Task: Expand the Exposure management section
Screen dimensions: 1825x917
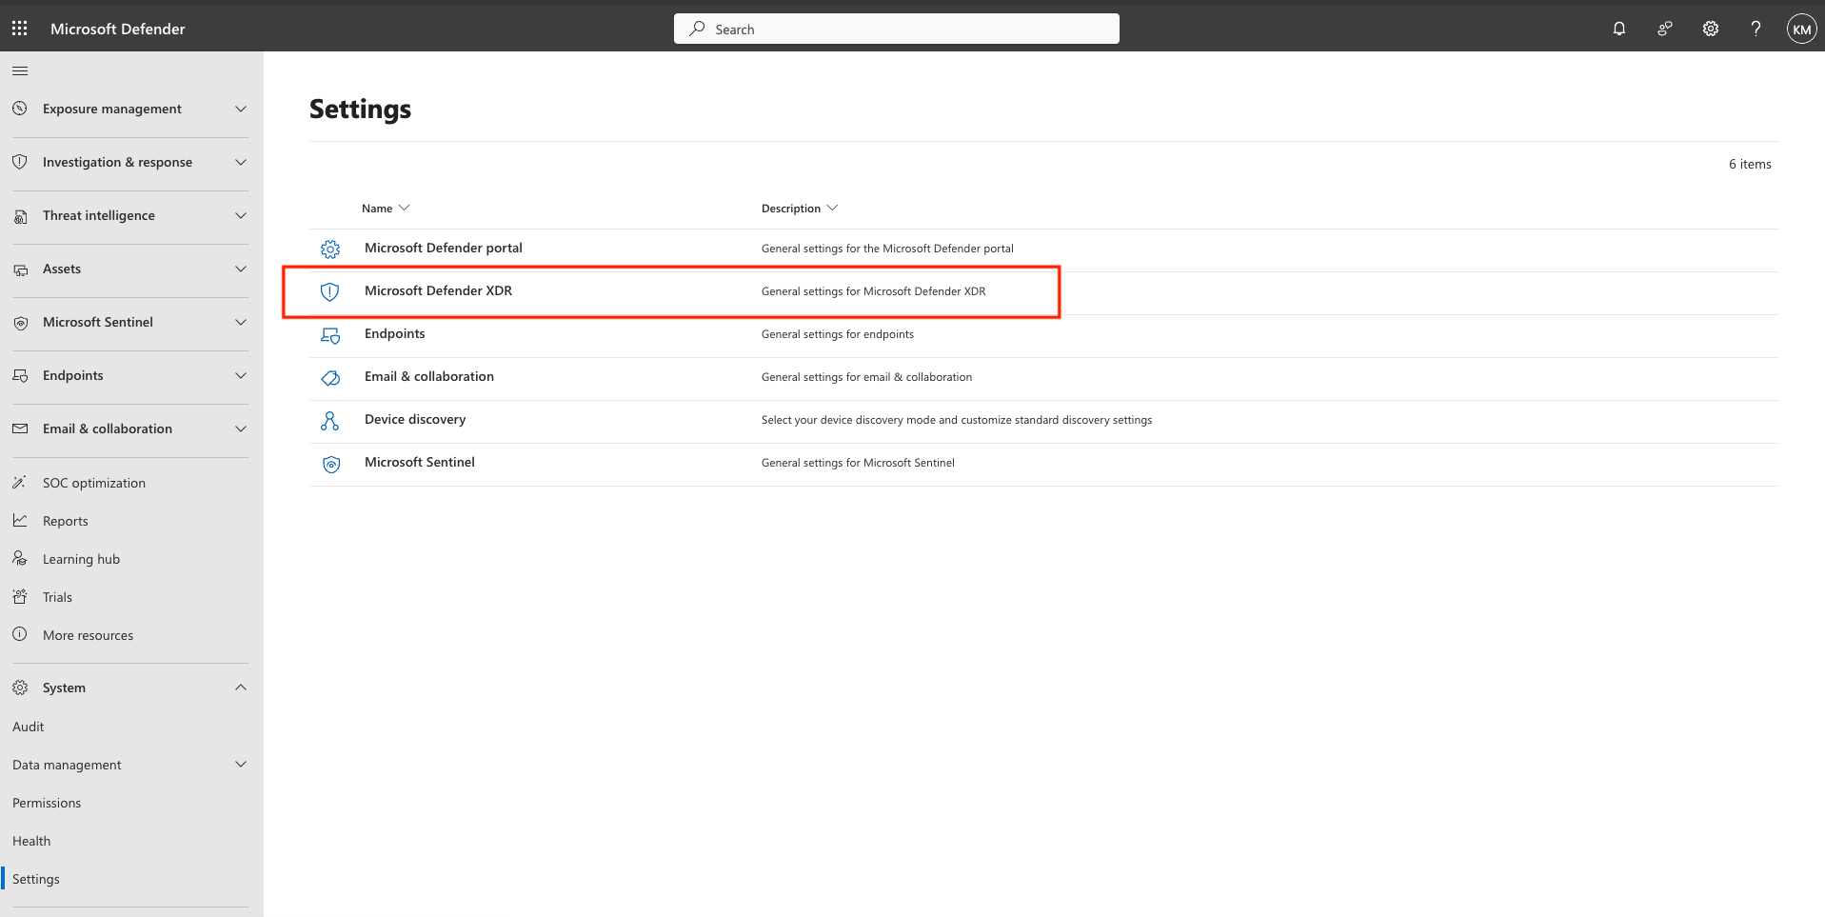Action: click(x=241, y=109)
